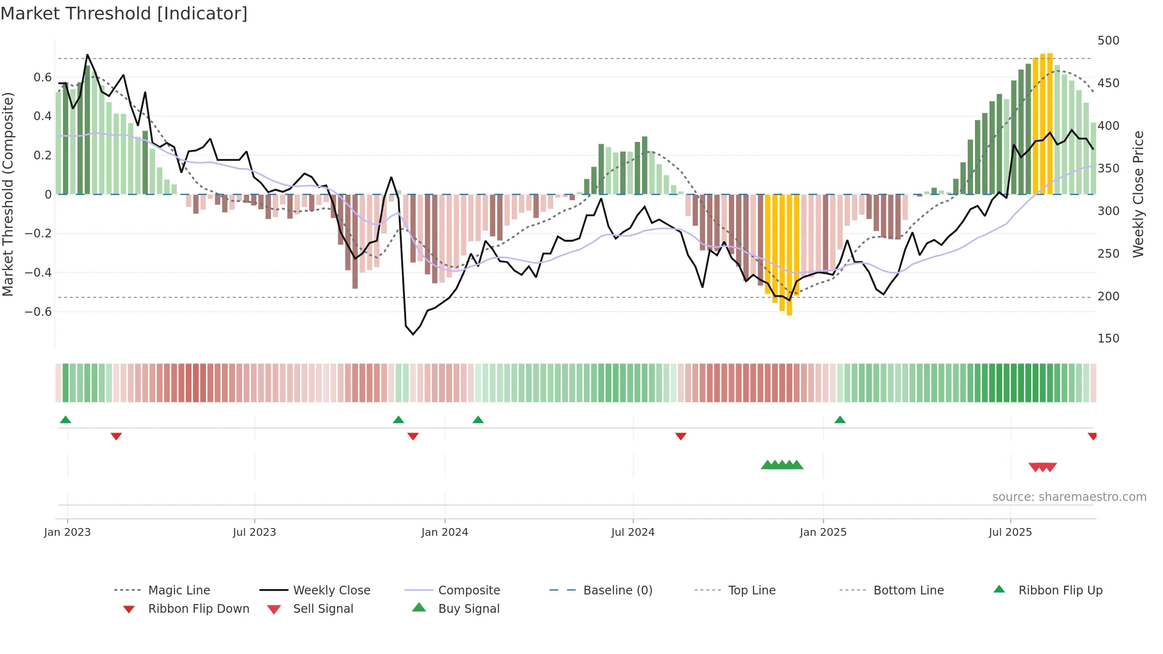The width and height of the screenshot is (1163, 654).
Task: Click the Jan 2023 x-axis label
Action: point(67,532)
